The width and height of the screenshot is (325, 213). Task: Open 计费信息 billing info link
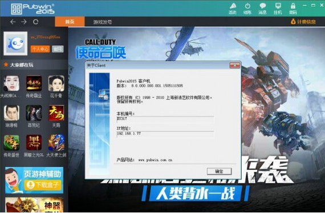click(x=303, y=22)
